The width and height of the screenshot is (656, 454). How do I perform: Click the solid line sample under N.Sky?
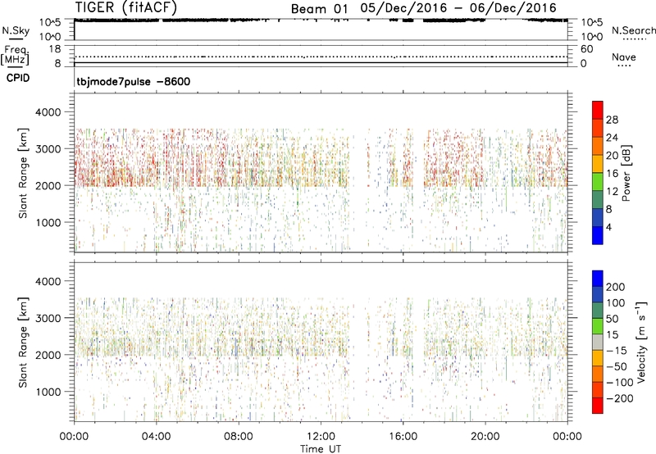coord(16,39)
